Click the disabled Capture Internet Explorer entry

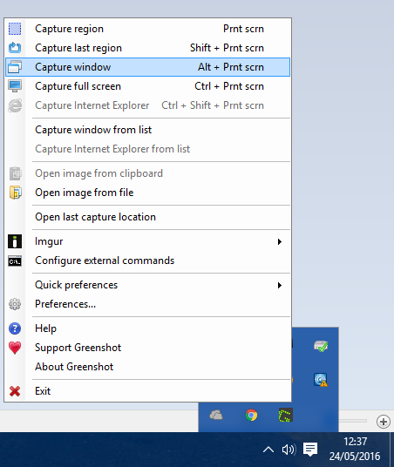point(147,105)
